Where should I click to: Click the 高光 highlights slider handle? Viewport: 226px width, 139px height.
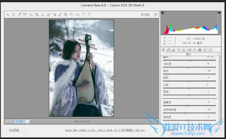point(166,74)
